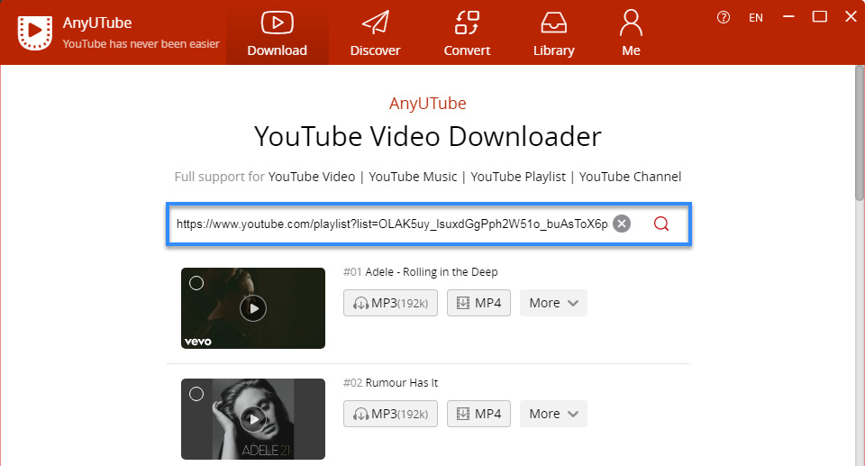Download Rolling in the Deep as MP4
Screen dimensions: 865x466
(x=478, y=303)
